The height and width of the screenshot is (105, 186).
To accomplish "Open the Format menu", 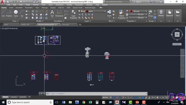I will 35,5.
